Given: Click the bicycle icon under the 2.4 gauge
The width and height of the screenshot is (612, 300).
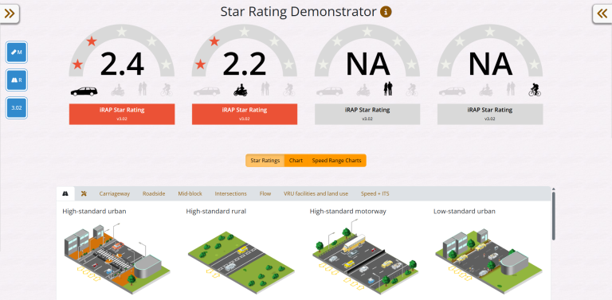Looking at the screenshot, I should tap(167, 90).
